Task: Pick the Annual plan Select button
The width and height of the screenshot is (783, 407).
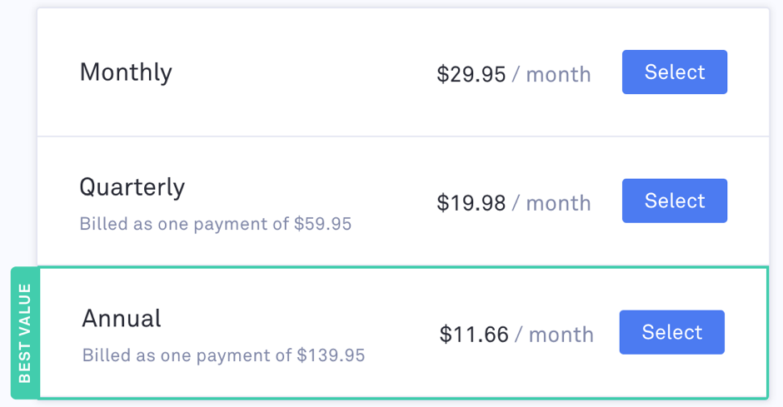Action: pos(671,332)
